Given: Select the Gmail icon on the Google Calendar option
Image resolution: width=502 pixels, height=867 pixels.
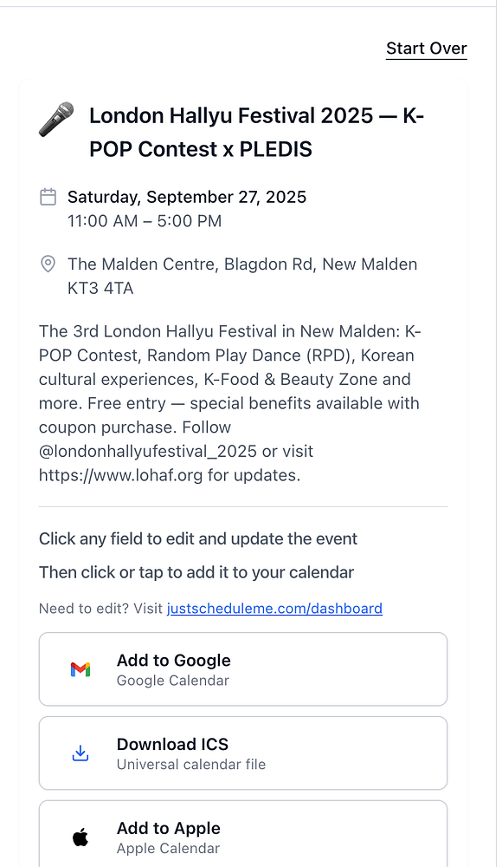Looking at the screenshot, I should coord(80,668).
